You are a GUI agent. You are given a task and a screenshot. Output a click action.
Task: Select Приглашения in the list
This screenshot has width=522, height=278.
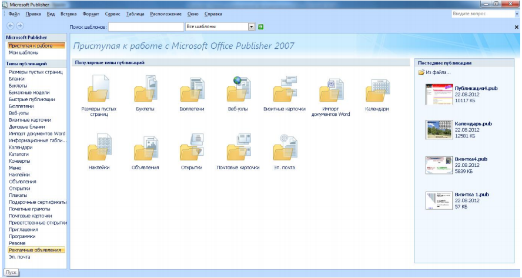[24, 229]
